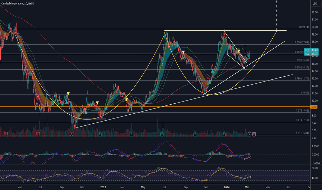Image resolution: width=322 pixels, height=190 pixels.
Task: Select the Fibonacci label 0.786 (12.74)
Action: click(302, 79)
